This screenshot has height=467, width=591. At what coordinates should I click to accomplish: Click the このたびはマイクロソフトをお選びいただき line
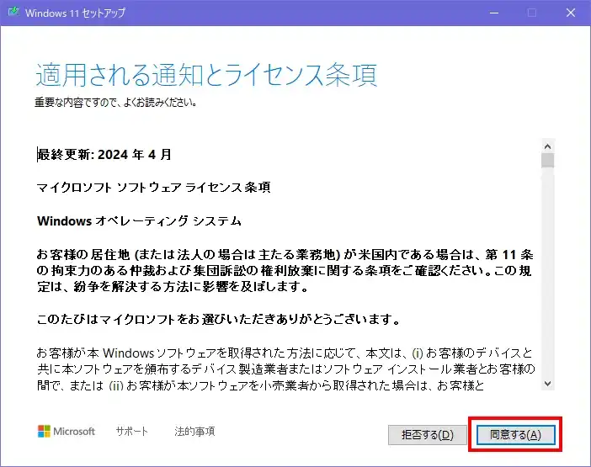(x=218, y=321)
